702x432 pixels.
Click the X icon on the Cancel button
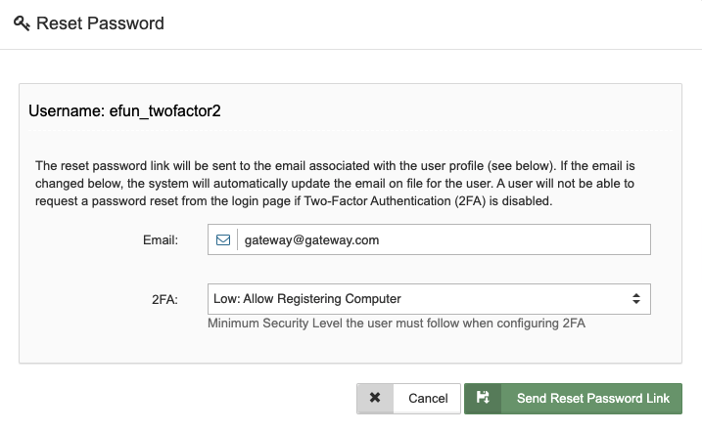(375, 398)
